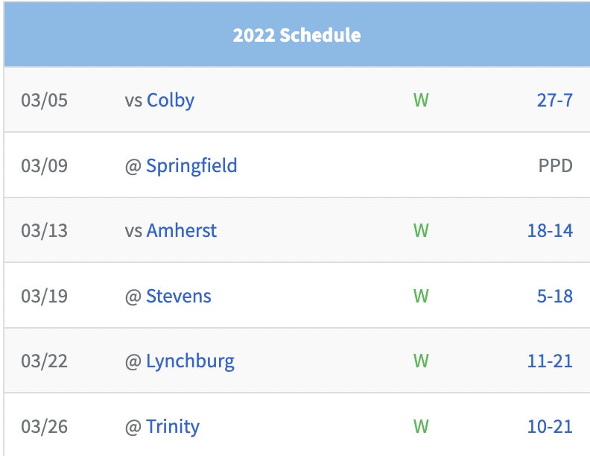Click the W result in Colby row
Viewport: 590px width, 456px height.
pos(421,100)
